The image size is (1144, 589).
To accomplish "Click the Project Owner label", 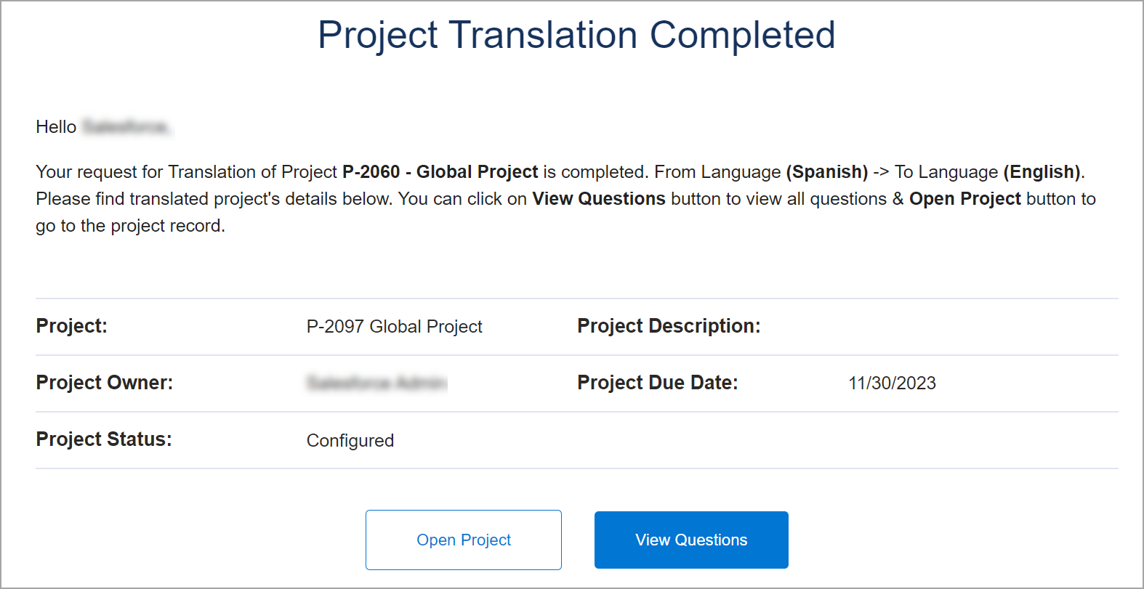I will [x=105, y=383].
